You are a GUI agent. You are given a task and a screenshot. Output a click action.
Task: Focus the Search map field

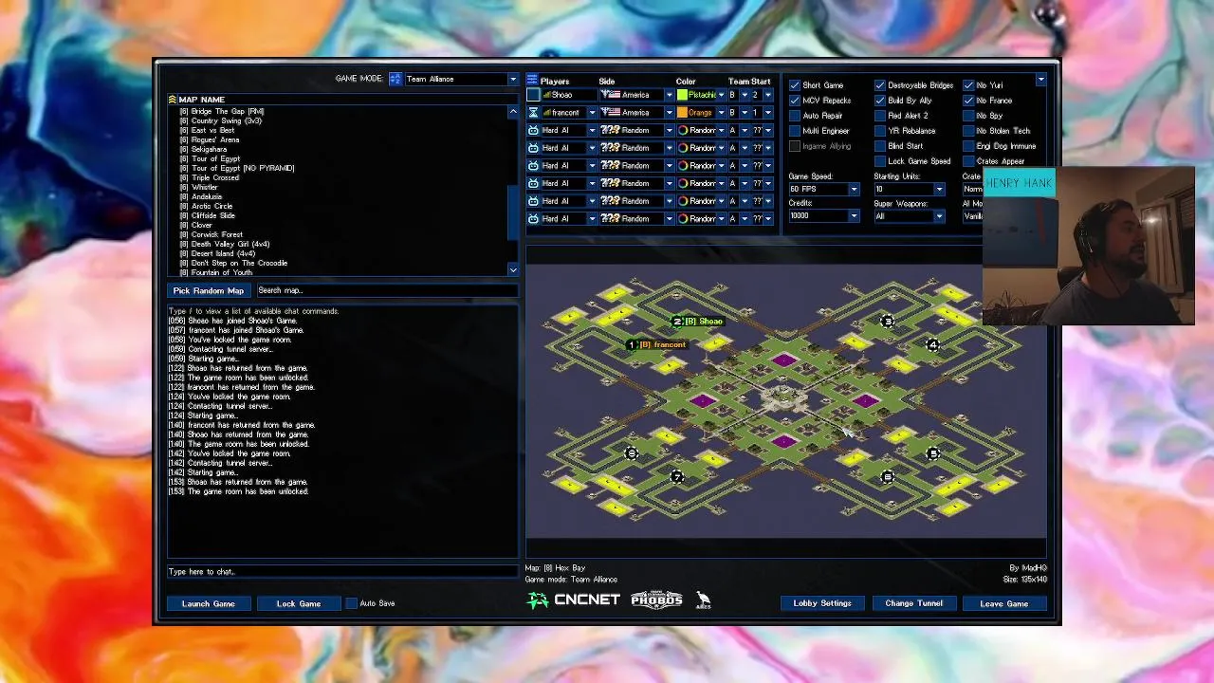[x=387, y=290]
